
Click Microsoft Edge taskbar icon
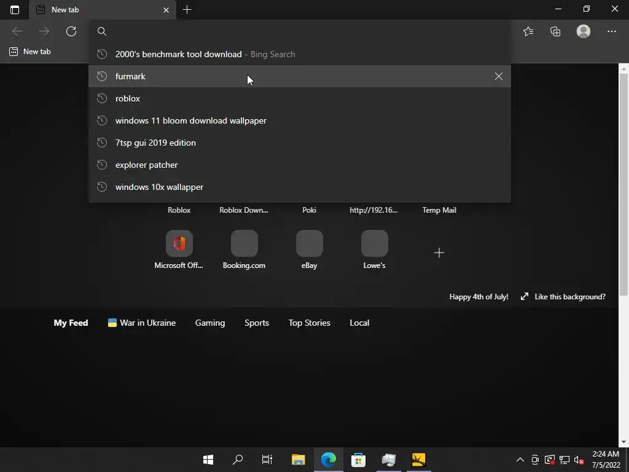click(x=328, y=460)
